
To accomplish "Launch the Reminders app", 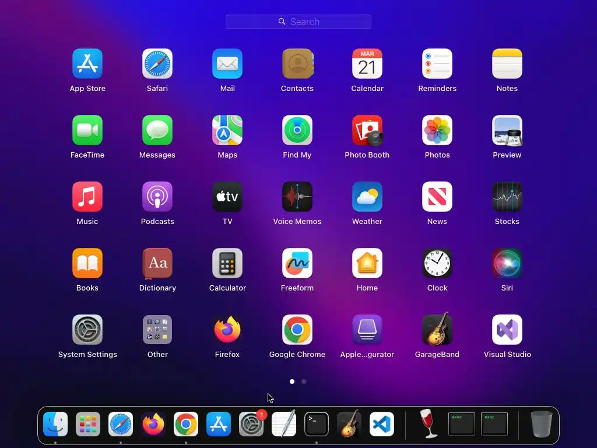I will tap(437, 64).
